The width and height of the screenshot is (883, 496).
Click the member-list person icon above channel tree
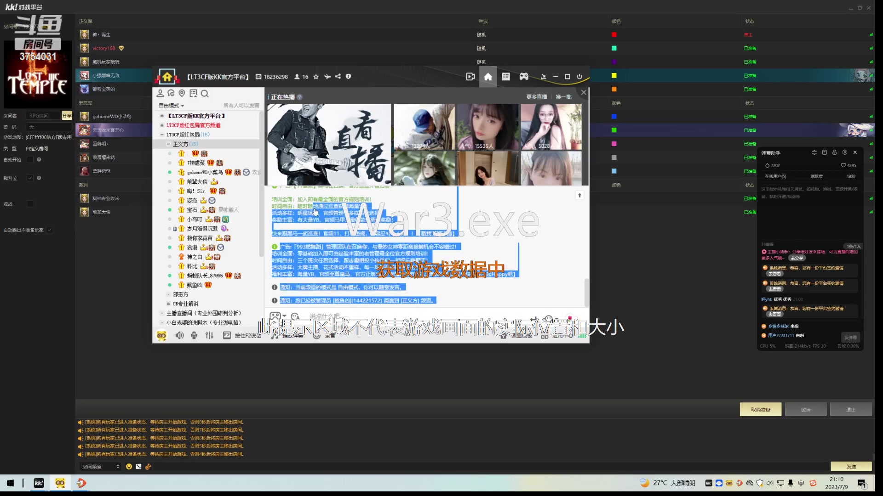coord(160,93)
